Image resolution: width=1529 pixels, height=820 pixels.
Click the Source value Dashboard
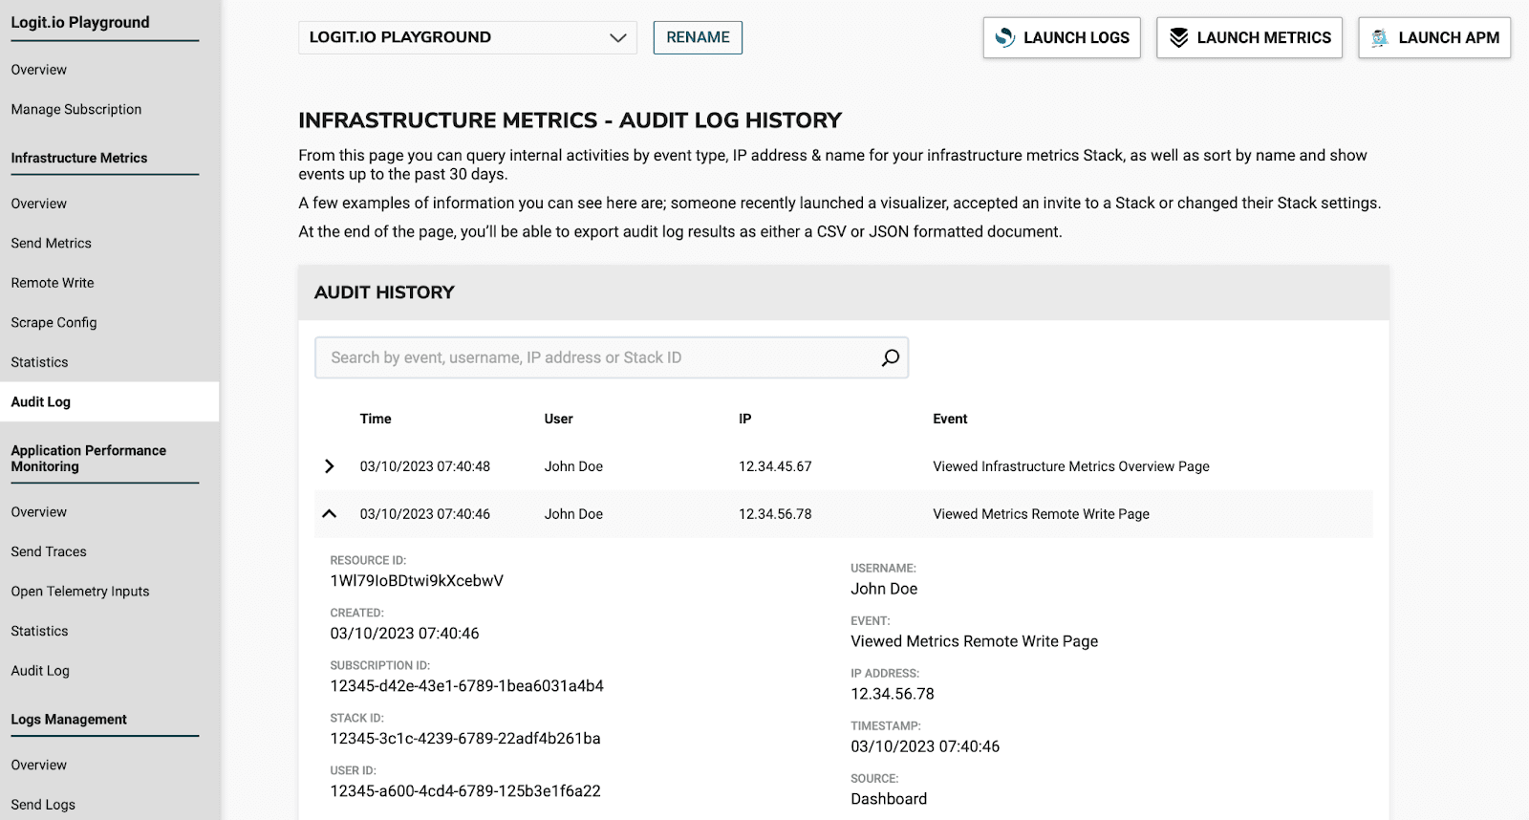pos(889,799)
